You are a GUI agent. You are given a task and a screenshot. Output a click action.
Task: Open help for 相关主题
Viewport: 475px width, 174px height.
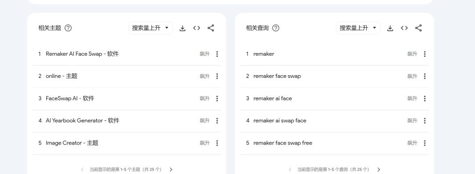pos(68,28)
